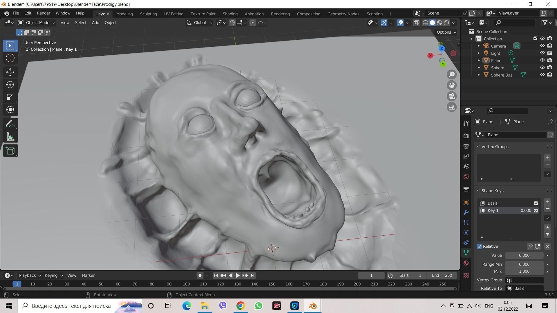Switch to the Sculpting workspace tab
Viewport: 557px width, 313px height.
click(148, 14)
